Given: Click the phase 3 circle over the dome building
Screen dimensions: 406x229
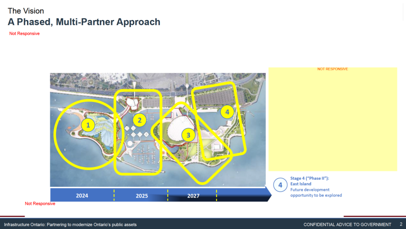Looking at the screenshot, I should pyautogui.click(x=188, y=135).
